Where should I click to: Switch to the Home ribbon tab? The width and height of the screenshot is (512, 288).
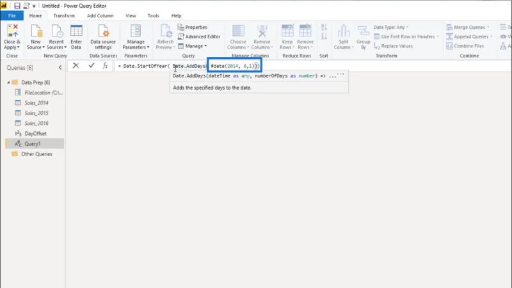pos(35,15)
